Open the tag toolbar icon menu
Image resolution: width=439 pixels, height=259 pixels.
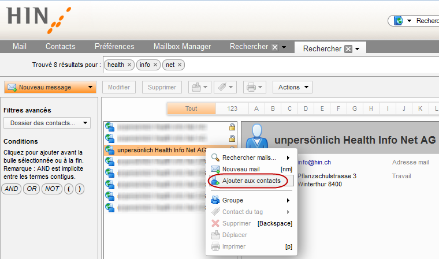coord(225,87)
